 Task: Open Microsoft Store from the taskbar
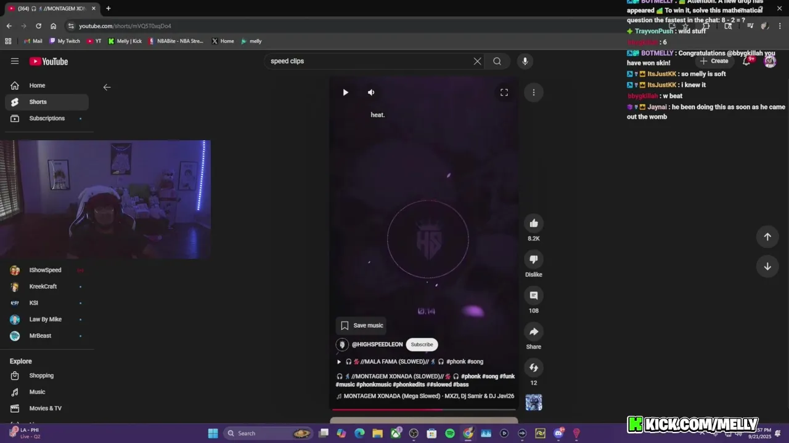click(431, 433)
